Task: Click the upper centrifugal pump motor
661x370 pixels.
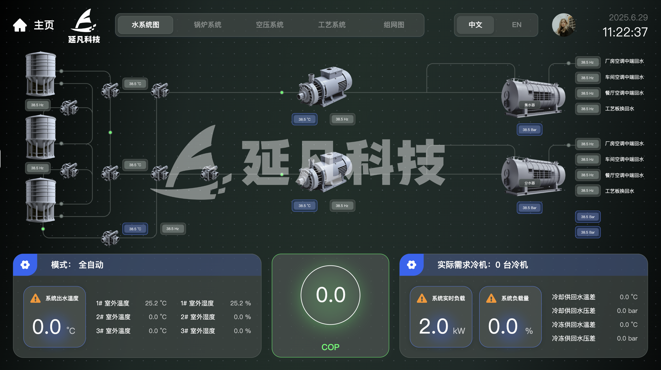Action: tap(325, 87)
